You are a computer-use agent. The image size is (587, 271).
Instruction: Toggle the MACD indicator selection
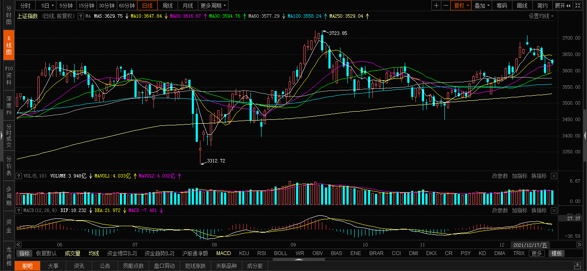coord(223,253)
